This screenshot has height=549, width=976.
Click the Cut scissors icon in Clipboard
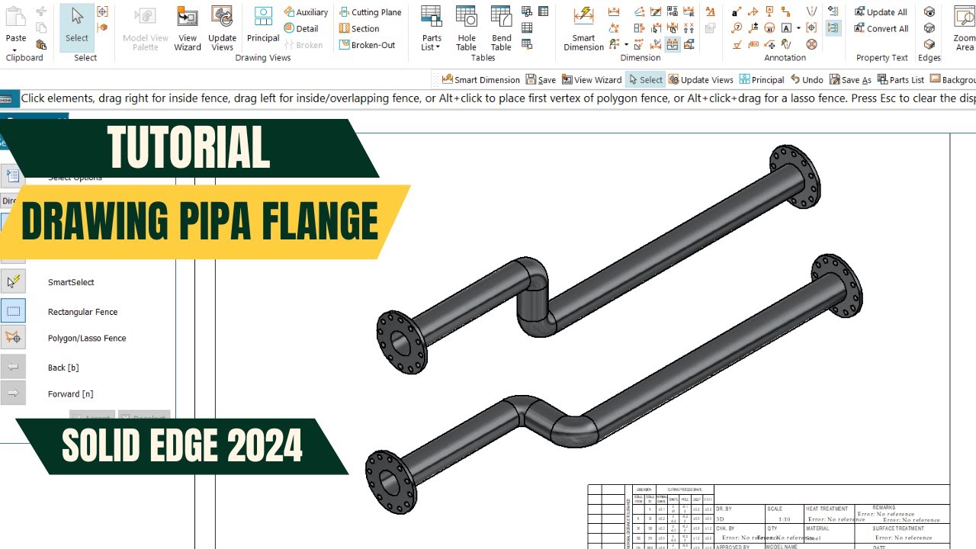41,11
